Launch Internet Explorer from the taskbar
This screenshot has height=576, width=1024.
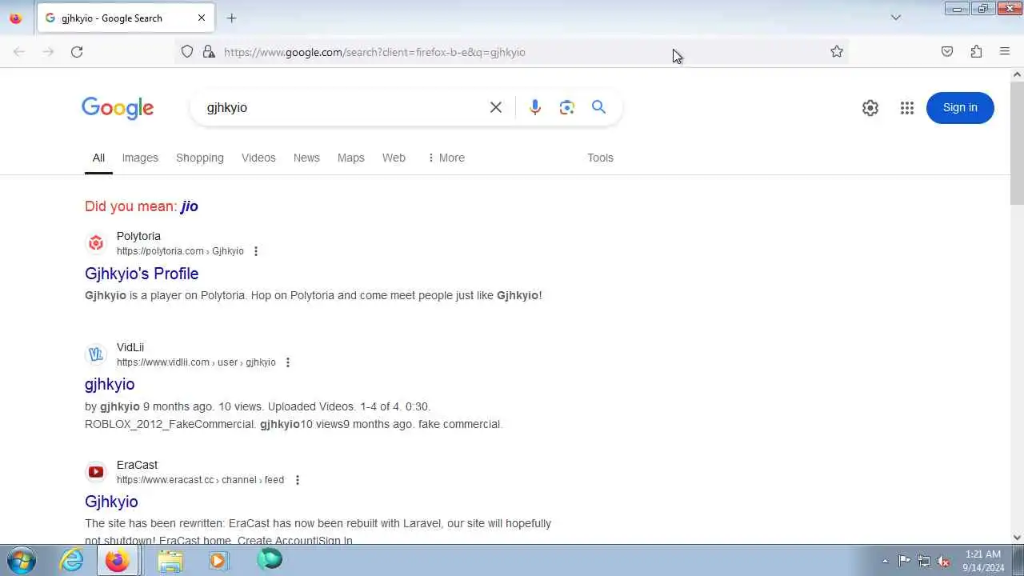(72, 560)
